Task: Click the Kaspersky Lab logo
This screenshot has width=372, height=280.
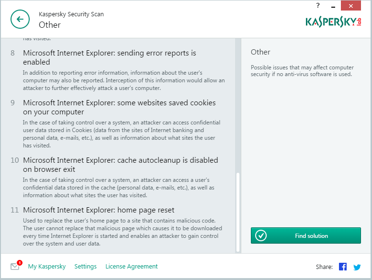Action: pyautogui.click(x=333, y=22)
